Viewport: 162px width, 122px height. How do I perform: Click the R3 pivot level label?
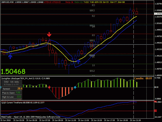(93, 5)
